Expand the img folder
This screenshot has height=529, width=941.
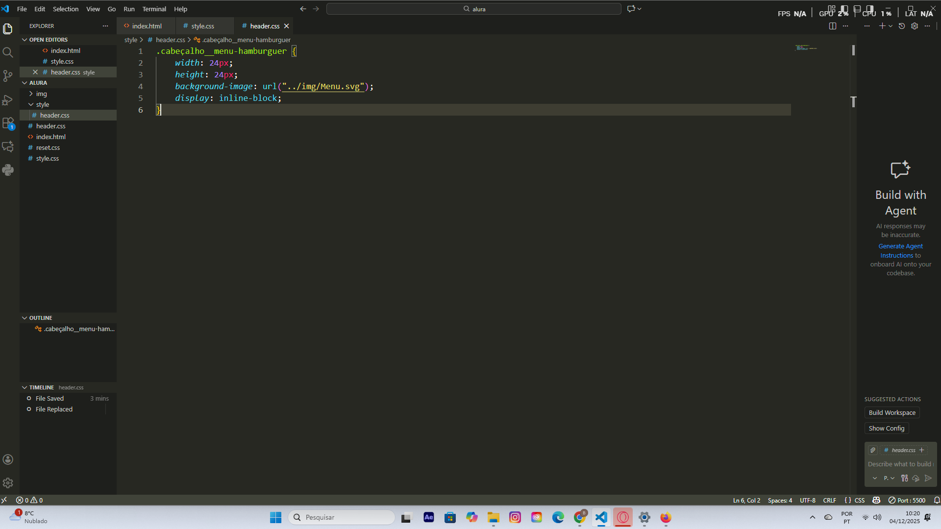(41, 94)
